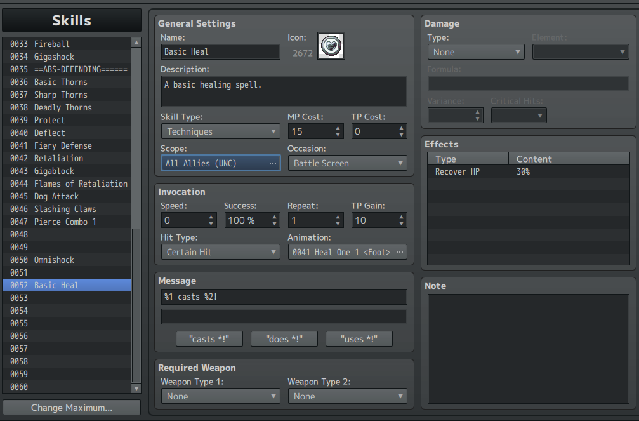The image size is (639, 421).
Task: Select skill 0036 Basic Thorns
Action: coord(67,82)
